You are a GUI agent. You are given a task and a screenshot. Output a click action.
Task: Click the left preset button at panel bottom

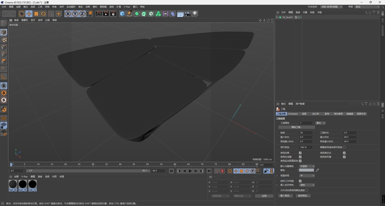[x=285, y=196]
